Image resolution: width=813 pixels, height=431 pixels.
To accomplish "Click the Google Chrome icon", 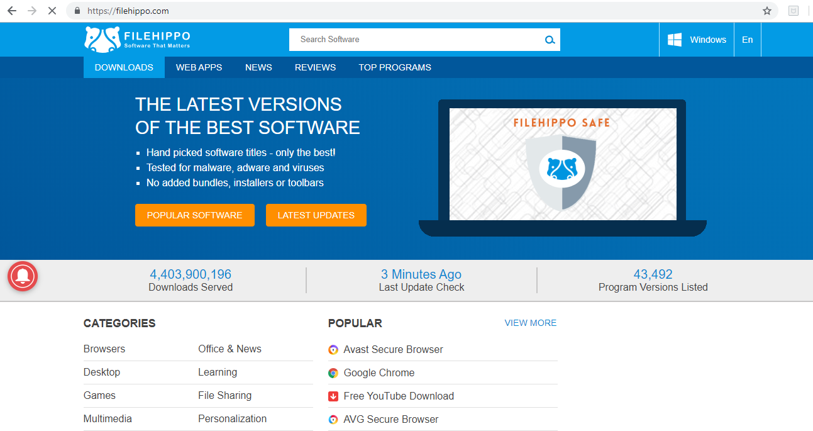I will pos(333,373).
